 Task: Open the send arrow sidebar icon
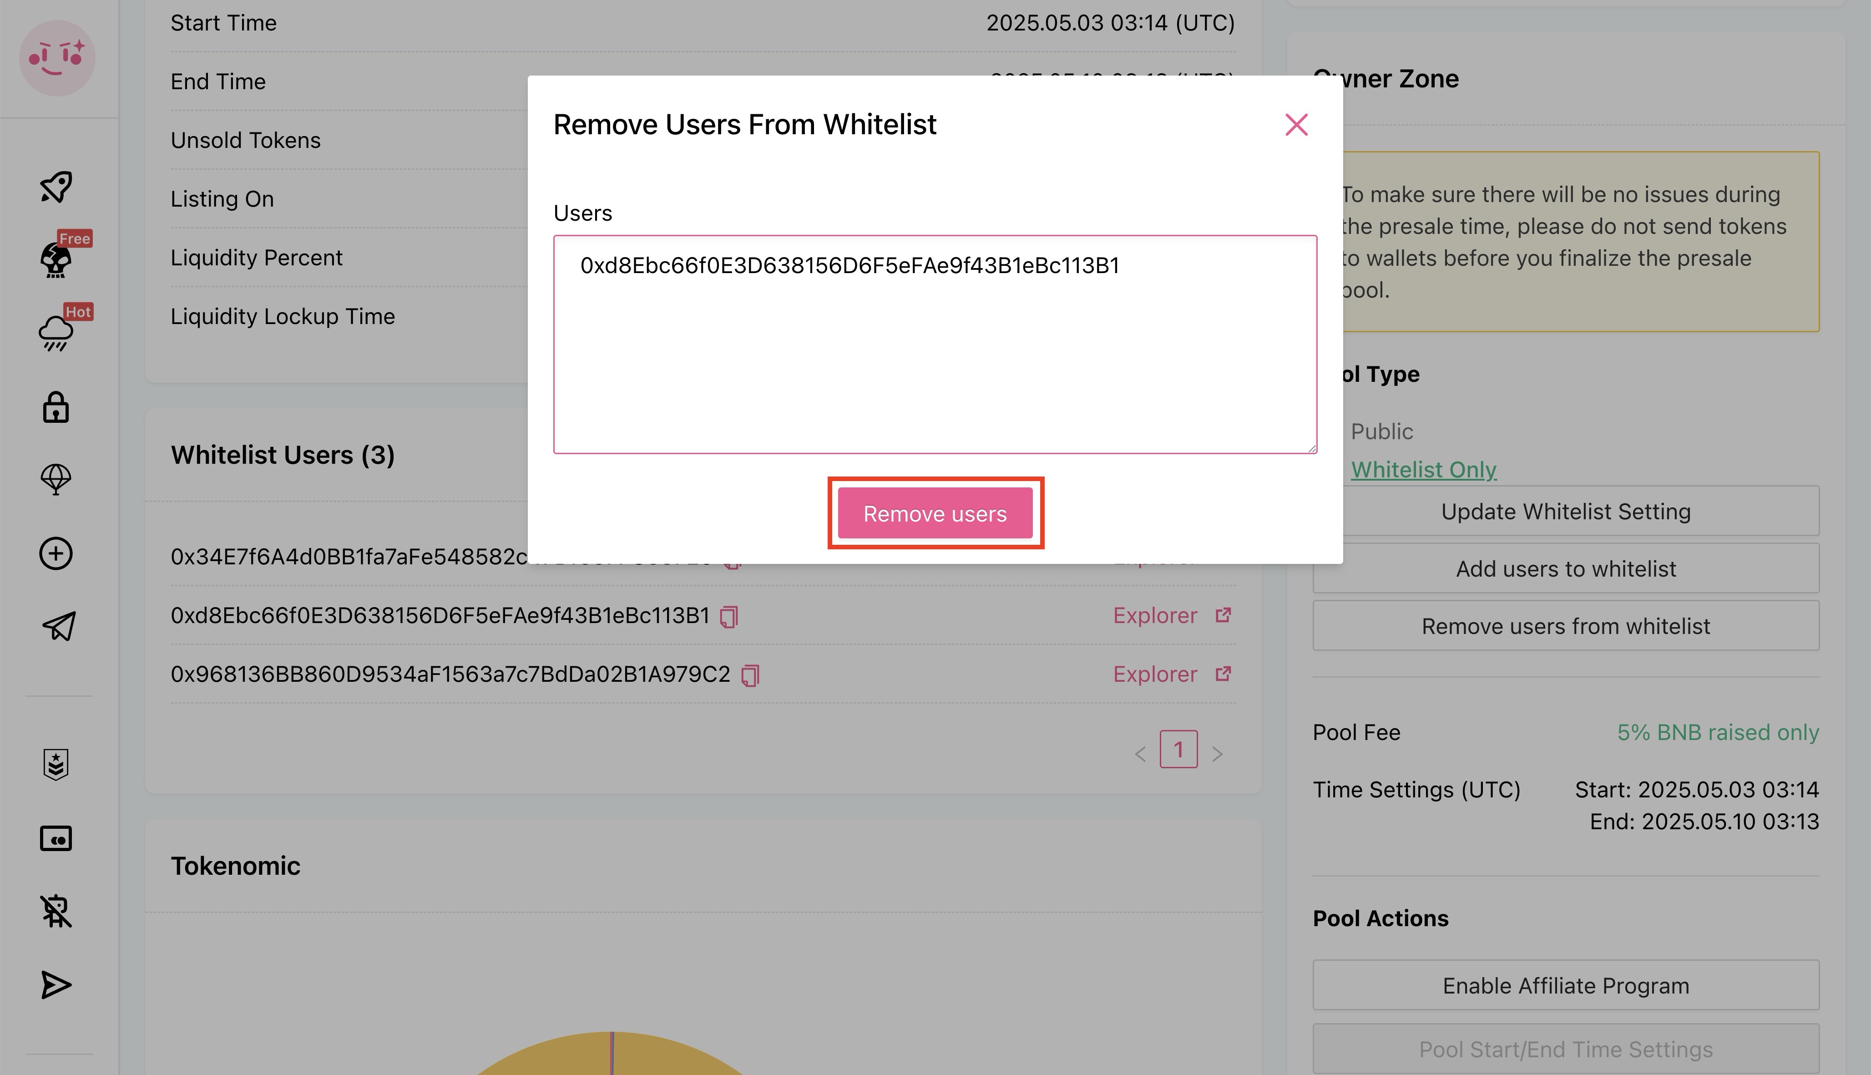point(56,985)
